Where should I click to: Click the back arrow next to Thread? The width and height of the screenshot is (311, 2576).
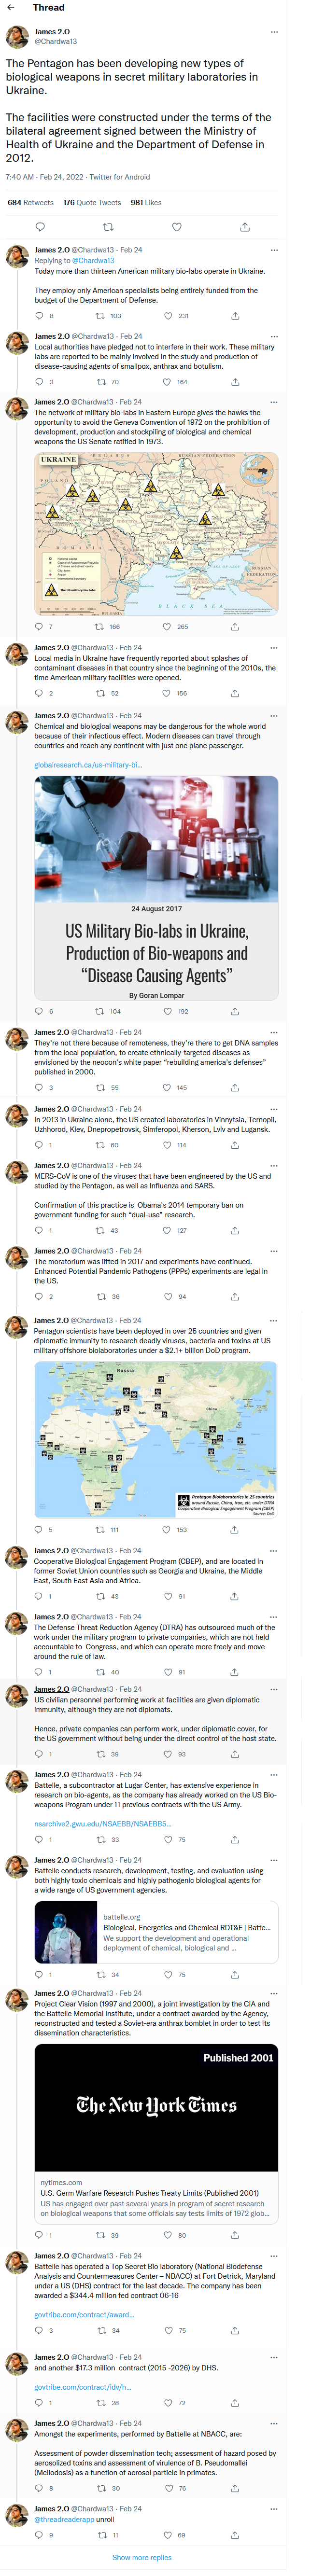(11, 8)
